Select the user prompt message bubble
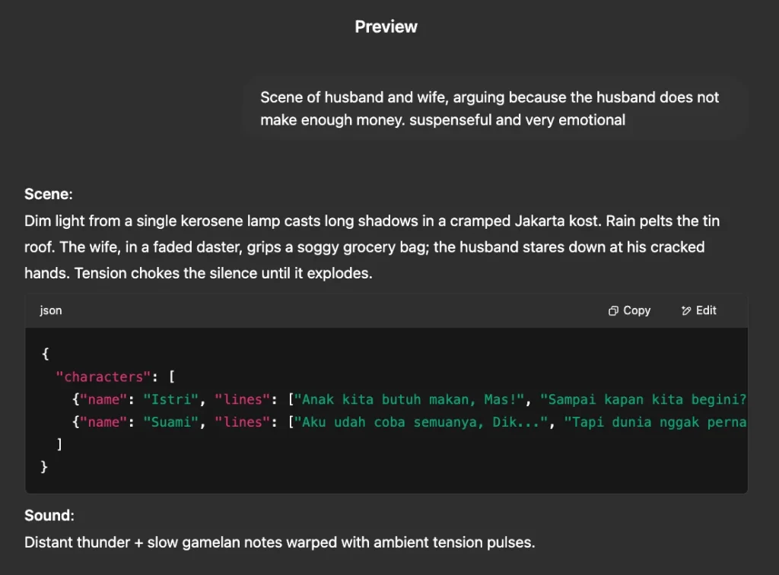The height and width of the screenshot is (575, 779). coord(494,109)
